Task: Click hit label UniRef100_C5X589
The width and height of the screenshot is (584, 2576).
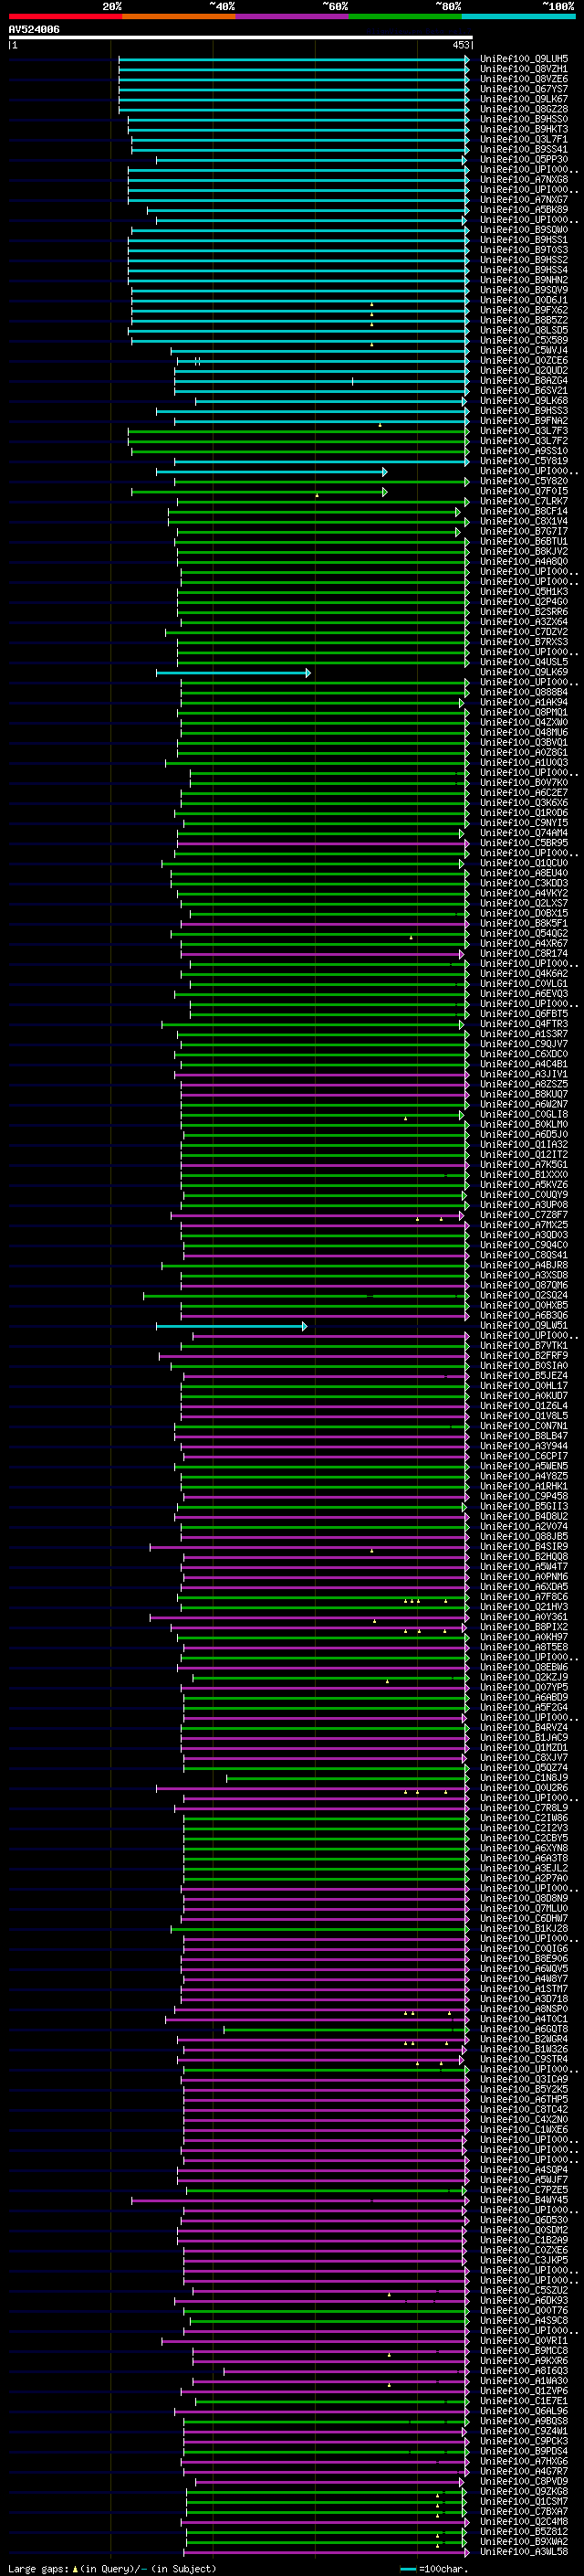Action: point(524,340)
